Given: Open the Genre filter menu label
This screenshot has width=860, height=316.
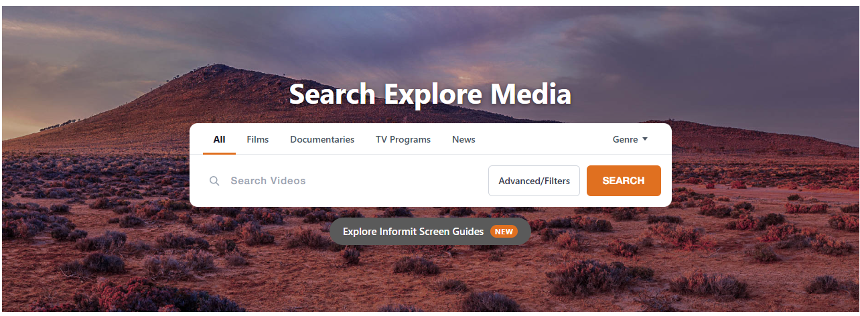Looking at the screenshot, I should click(x=625, y=139).
